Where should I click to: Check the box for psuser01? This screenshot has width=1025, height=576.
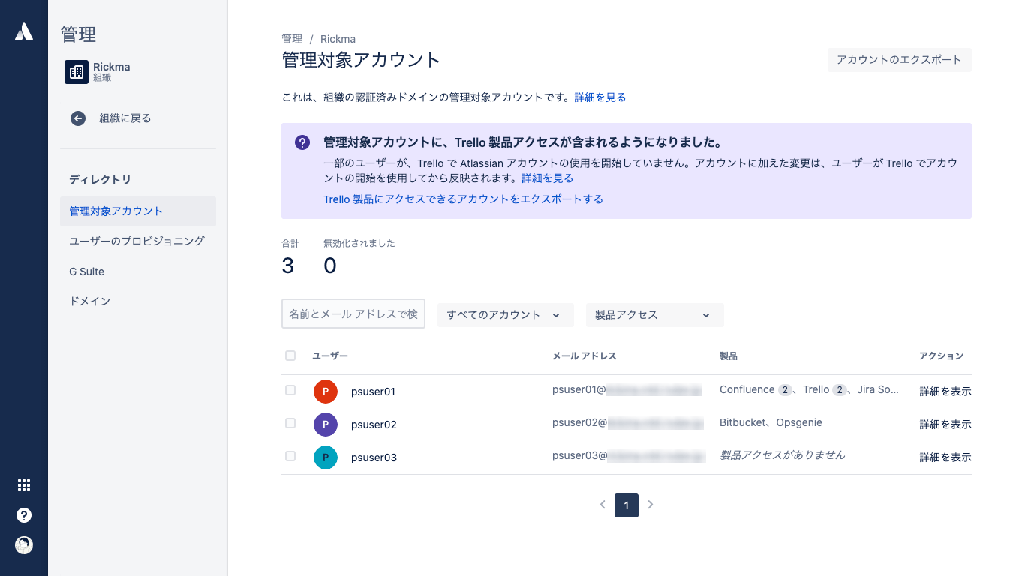(x=290, y=390)
